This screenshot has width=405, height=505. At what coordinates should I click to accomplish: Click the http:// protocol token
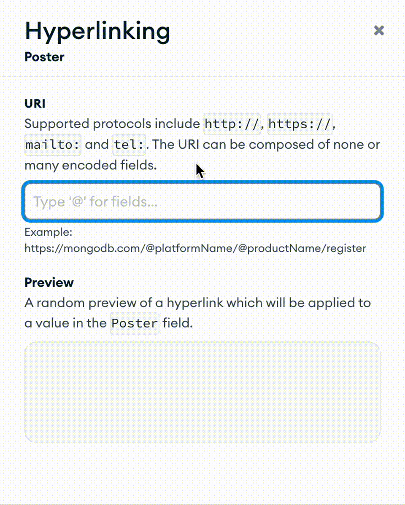point(232,124)
